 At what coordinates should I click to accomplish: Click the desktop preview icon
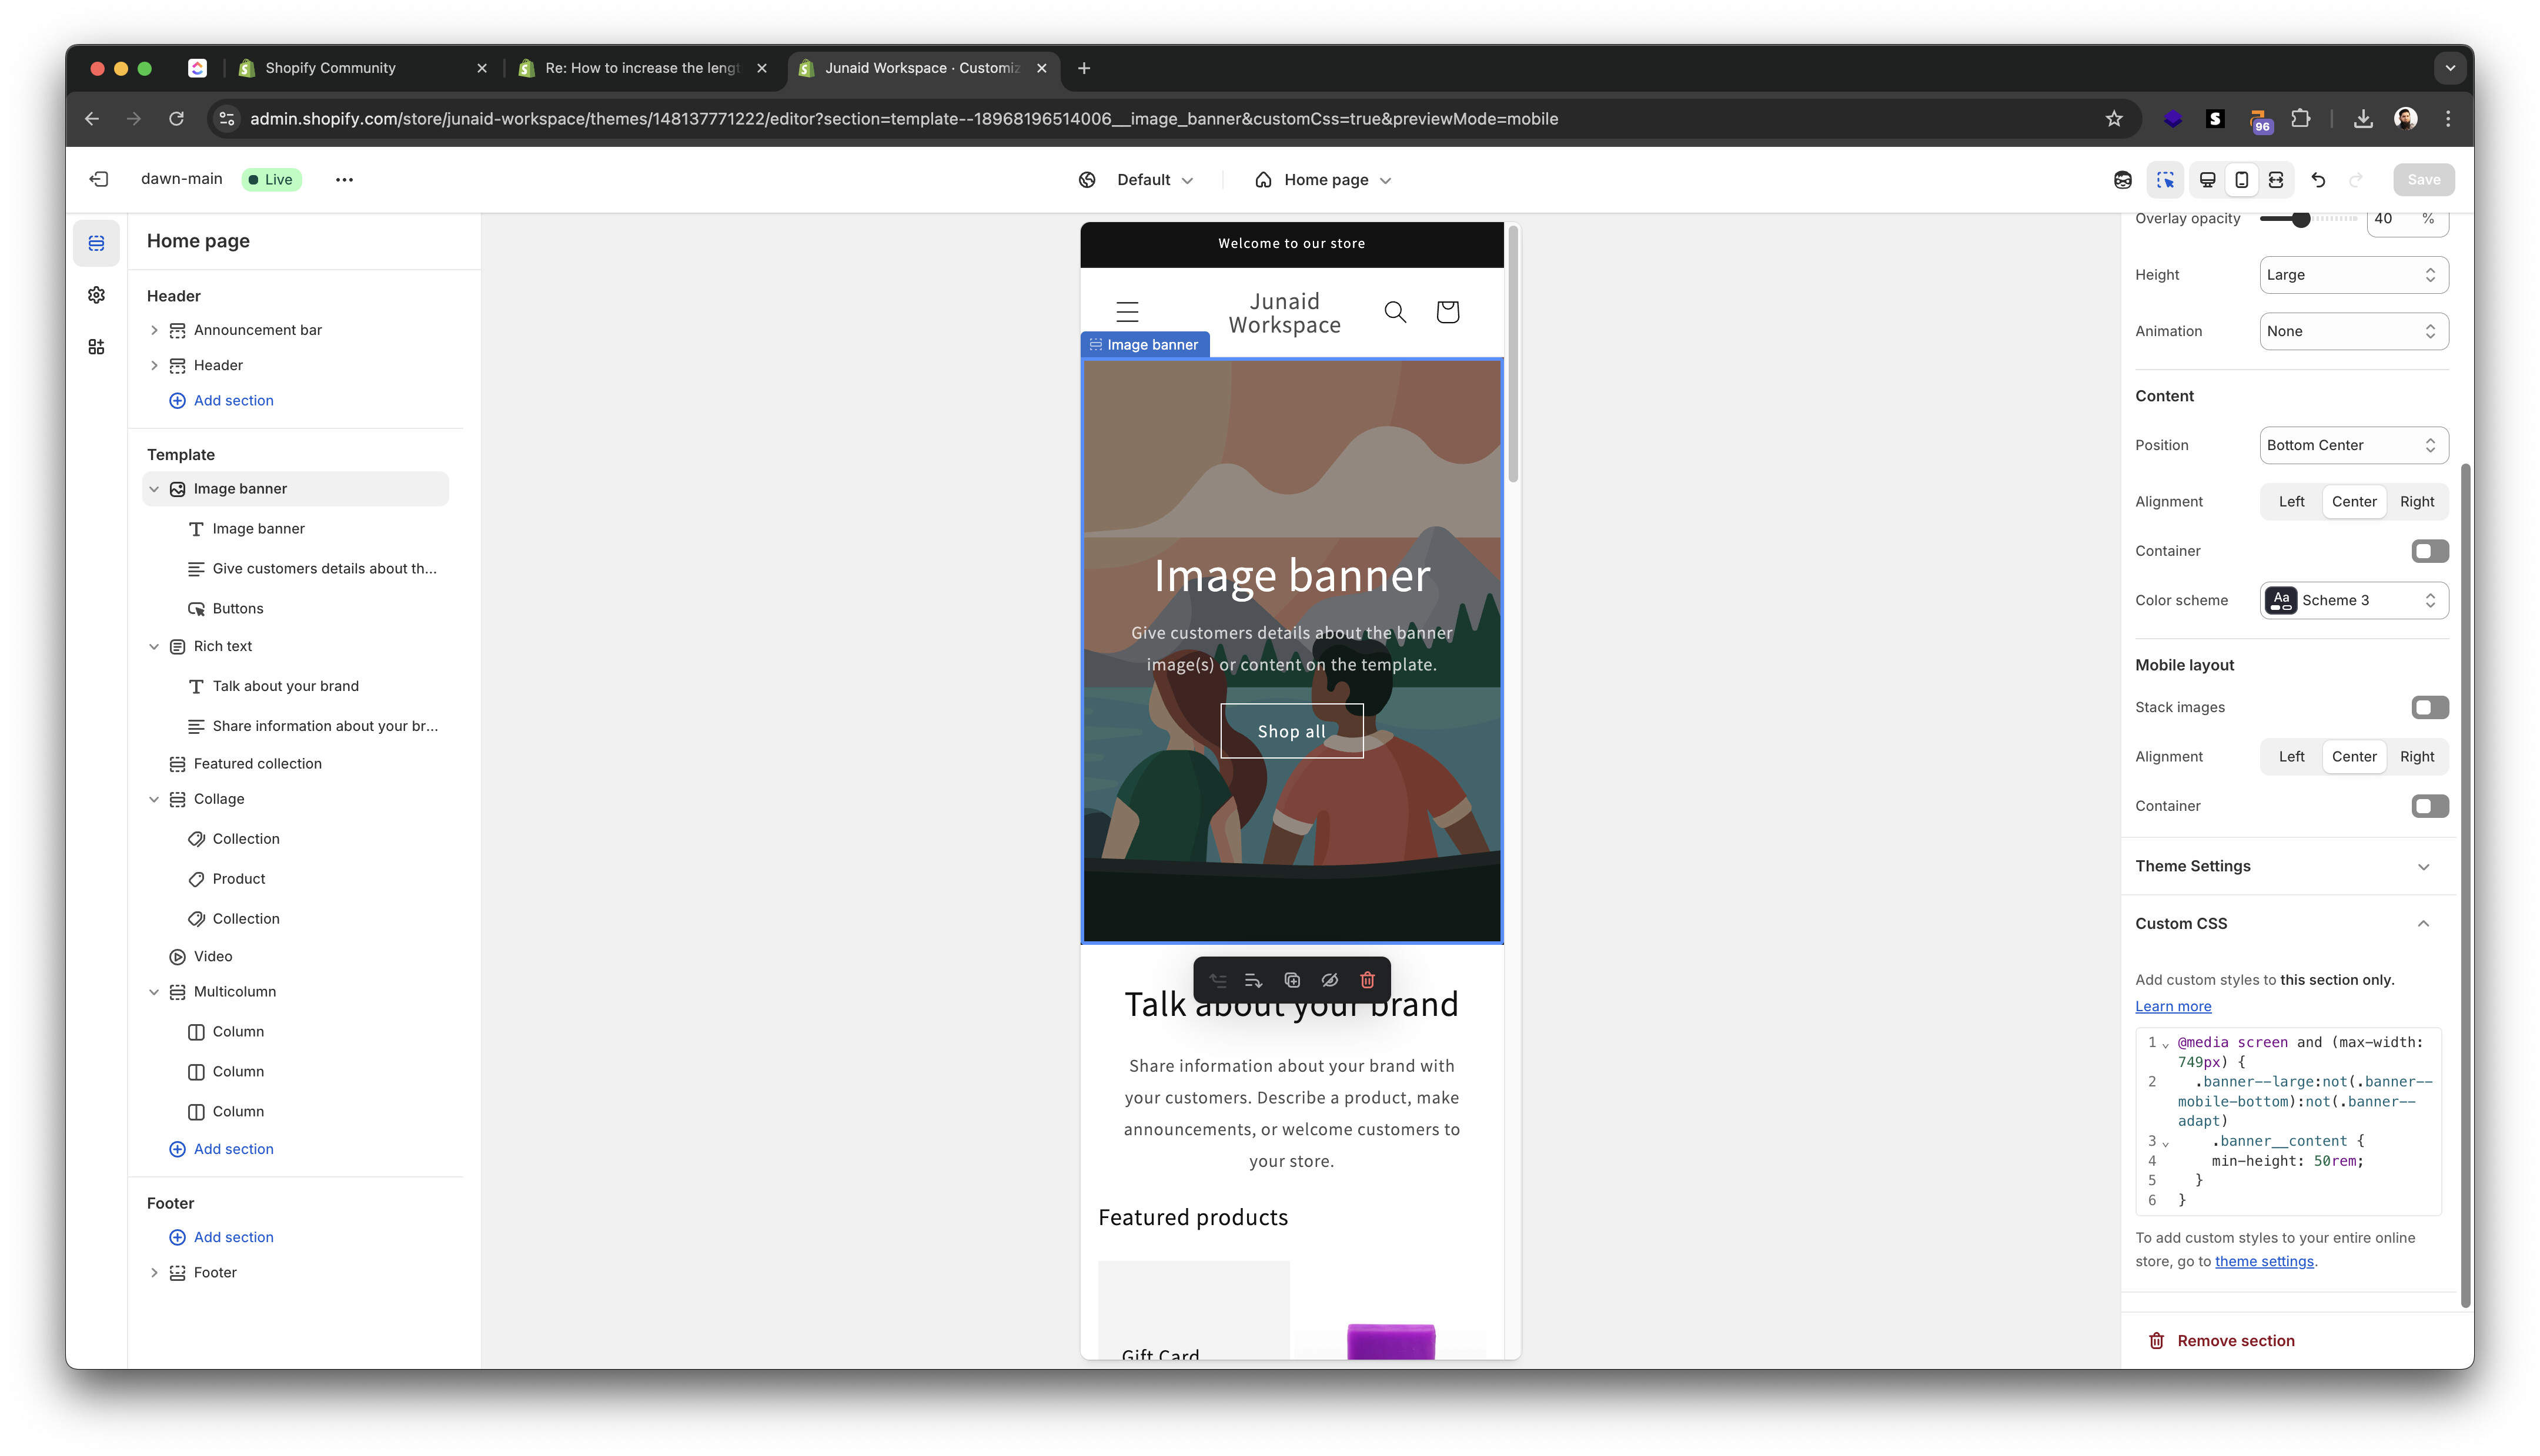(x=2207, y=180)
